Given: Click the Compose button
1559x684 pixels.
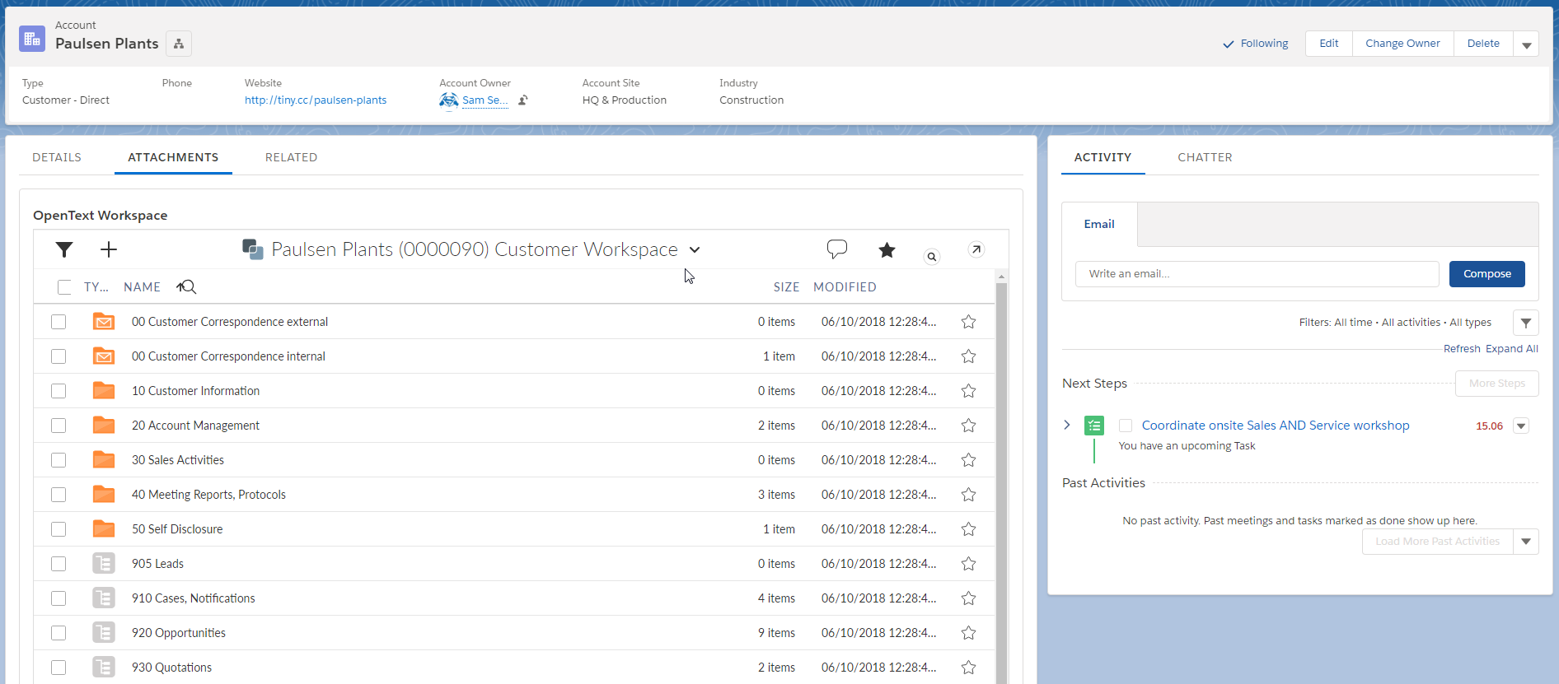Looking at the screenshot, I should (x=1487, y=274).
